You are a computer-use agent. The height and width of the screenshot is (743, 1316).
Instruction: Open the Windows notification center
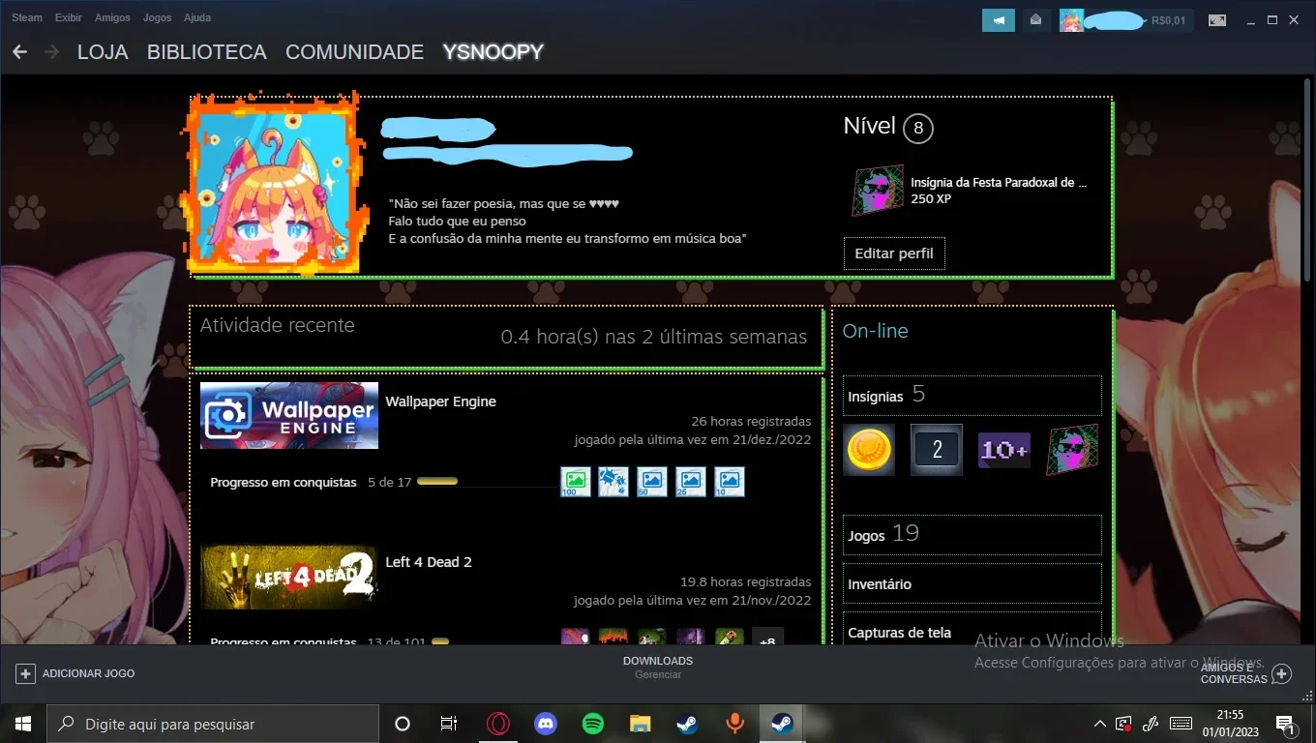1285,724
